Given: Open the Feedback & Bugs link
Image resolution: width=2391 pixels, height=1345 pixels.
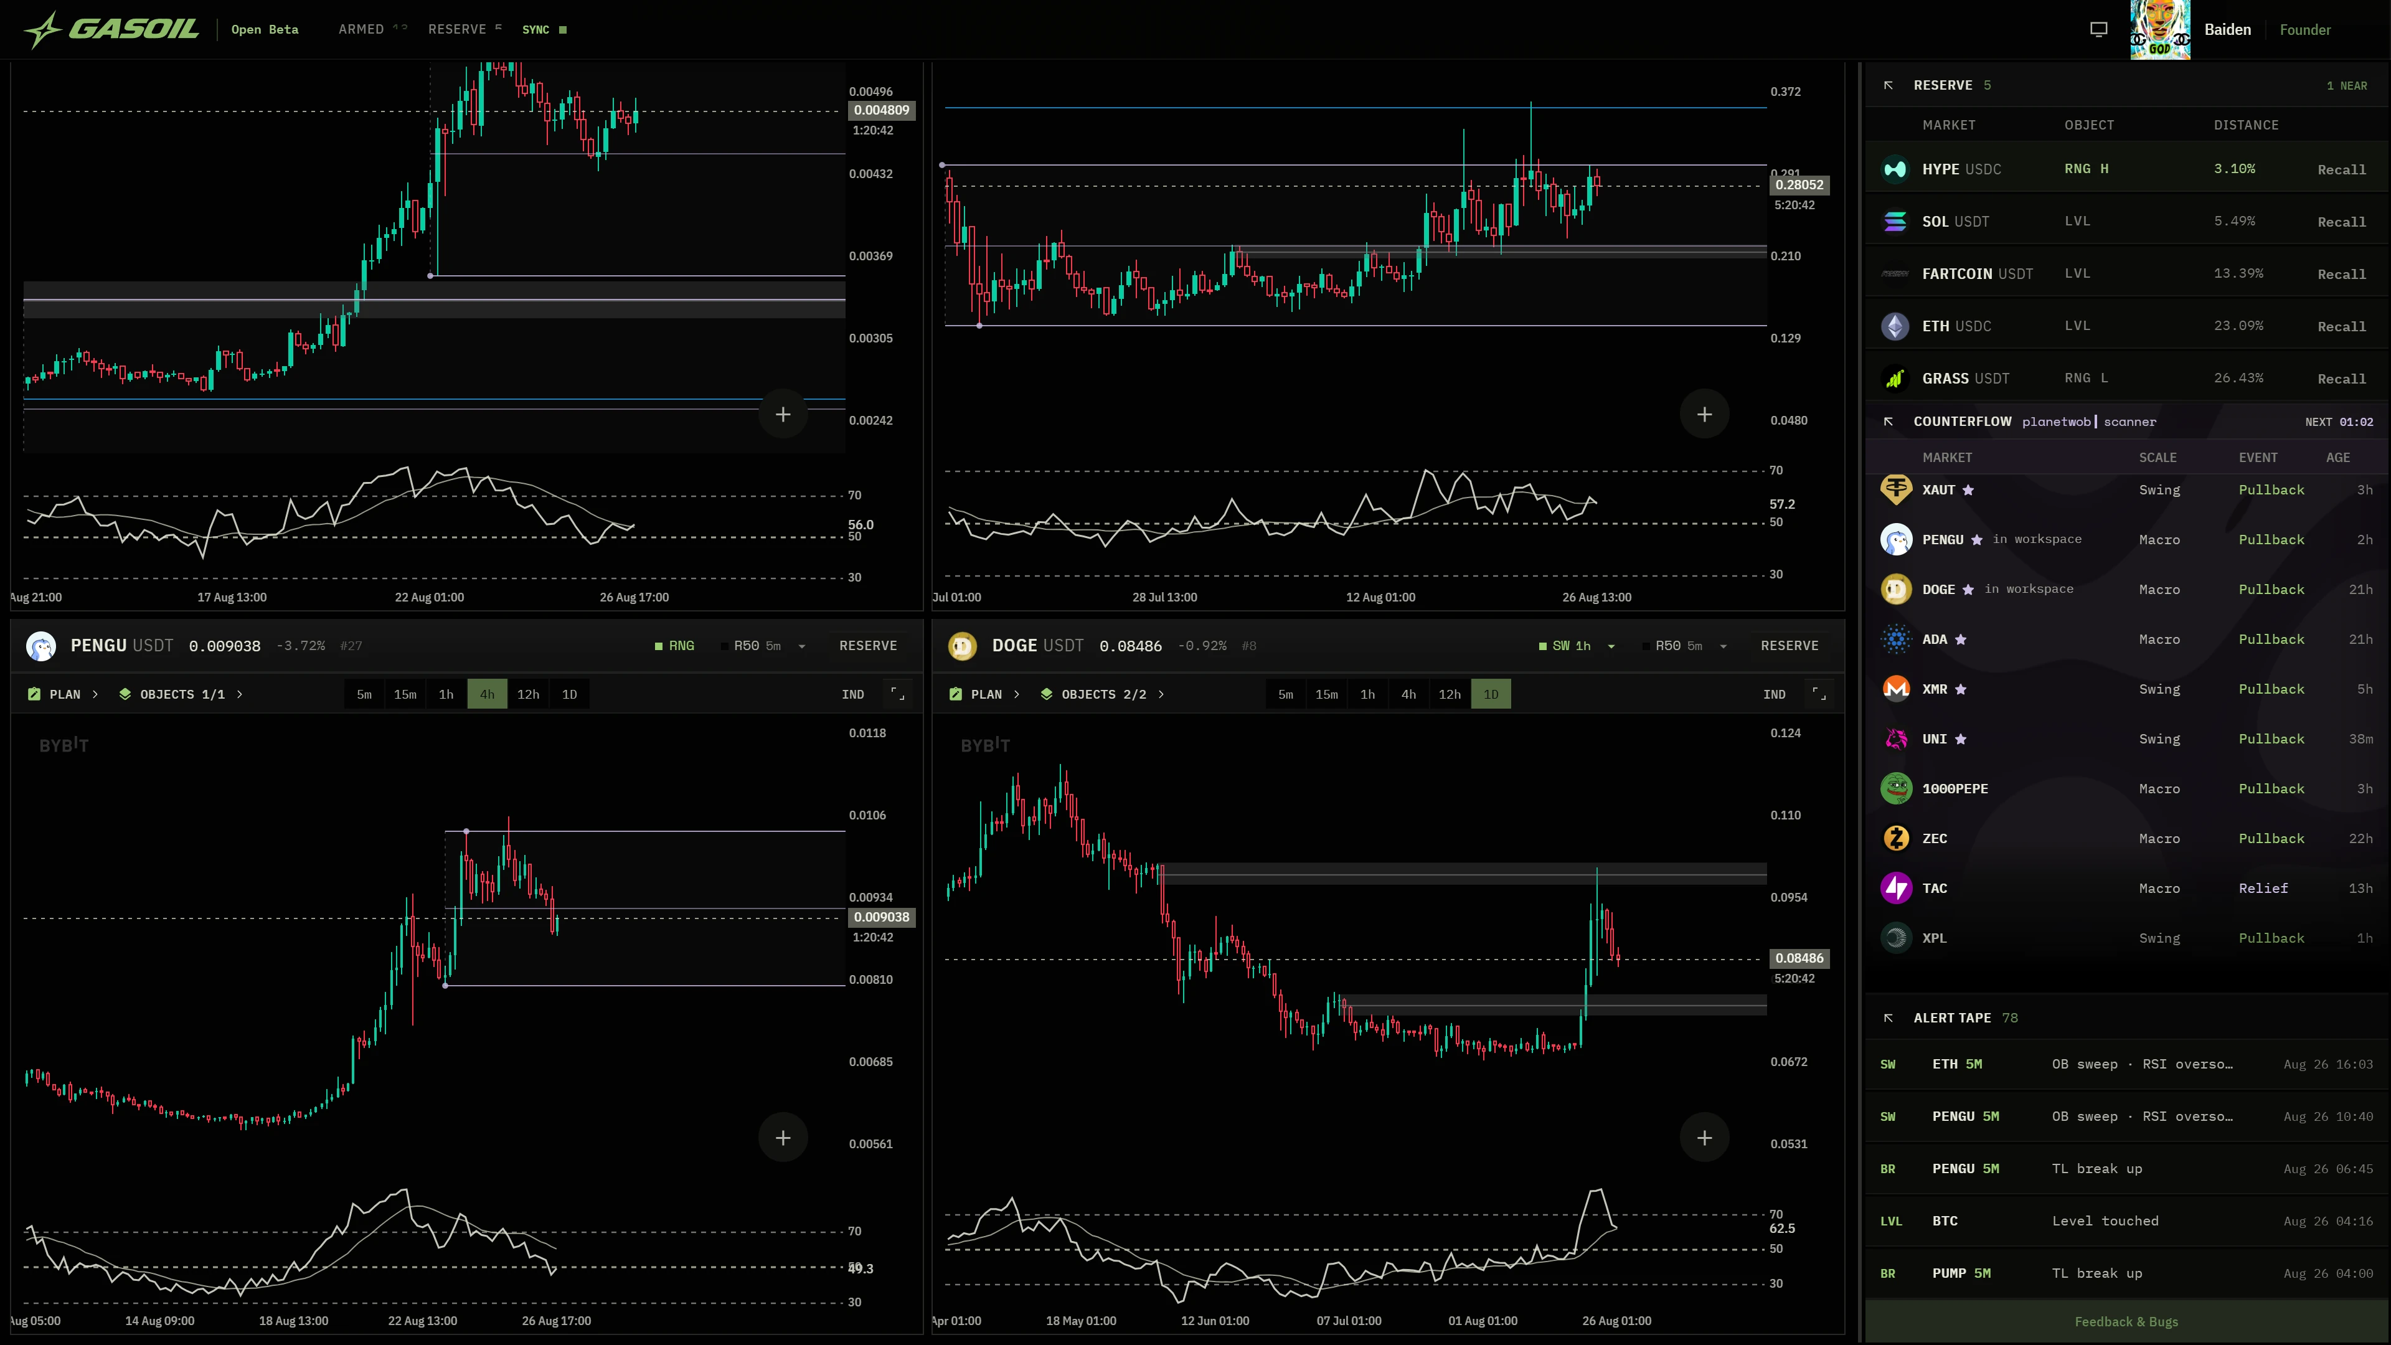Looking at the screenshot, I should [2126, 1322].
